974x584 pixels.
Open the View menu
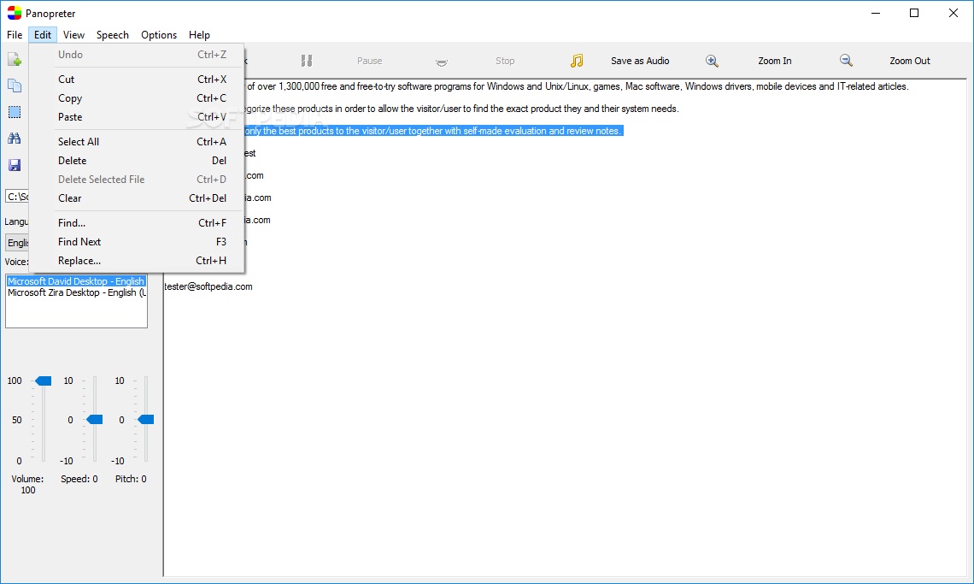click(x=73, y=35)
